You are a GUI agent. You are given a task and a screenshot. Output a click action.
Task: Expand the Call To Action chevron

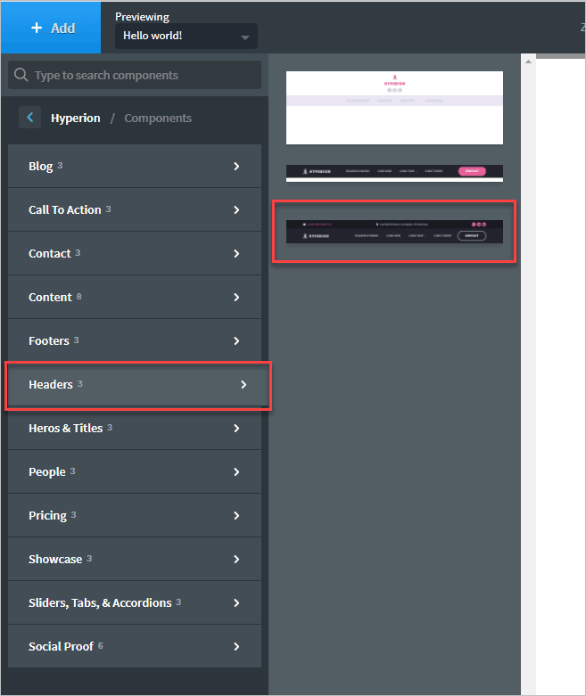[236, 209]
